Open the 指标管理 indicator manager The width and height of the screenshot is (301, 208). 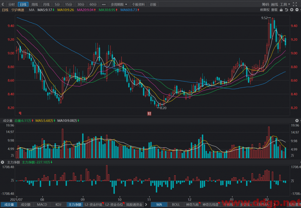pos(295,205)
